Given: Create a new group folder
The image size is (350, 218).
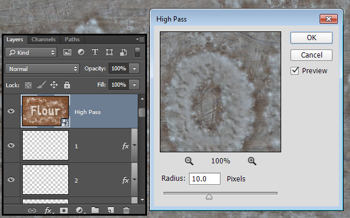Looking at the screenshot, I should click(x=95, y=210).
